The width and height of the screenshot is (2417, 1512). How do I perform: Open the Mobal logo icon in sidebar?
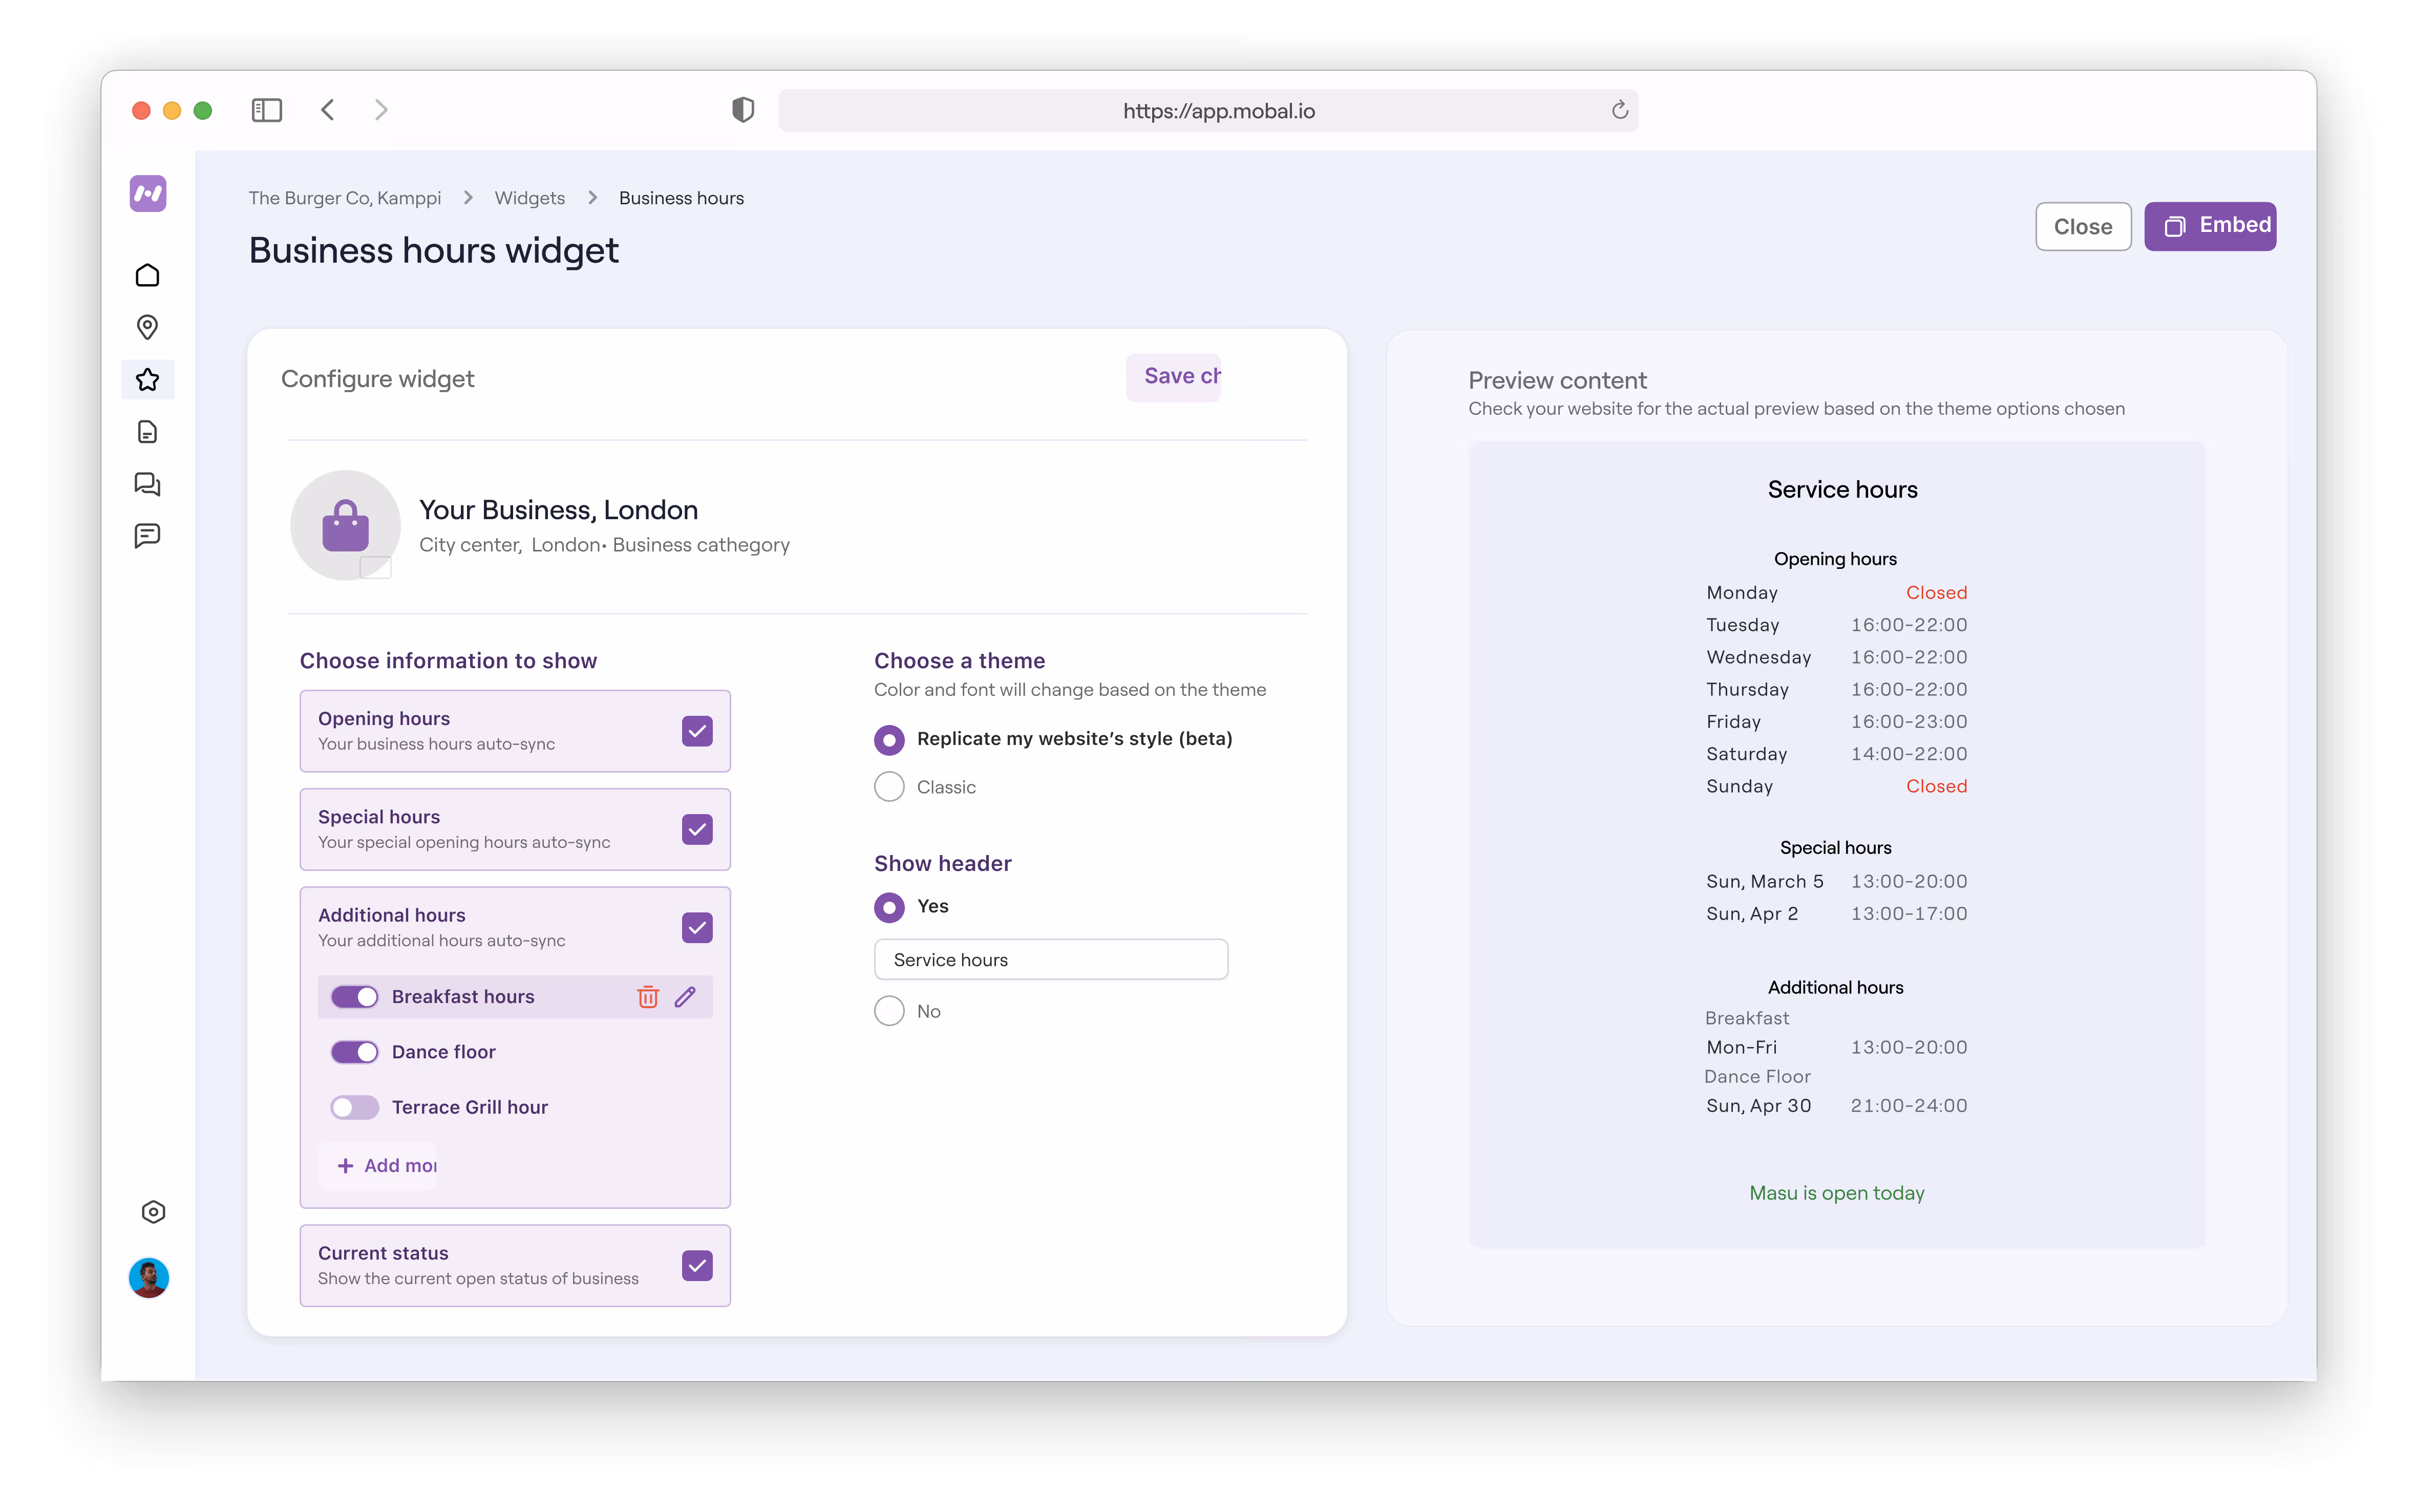click(148, 193)
